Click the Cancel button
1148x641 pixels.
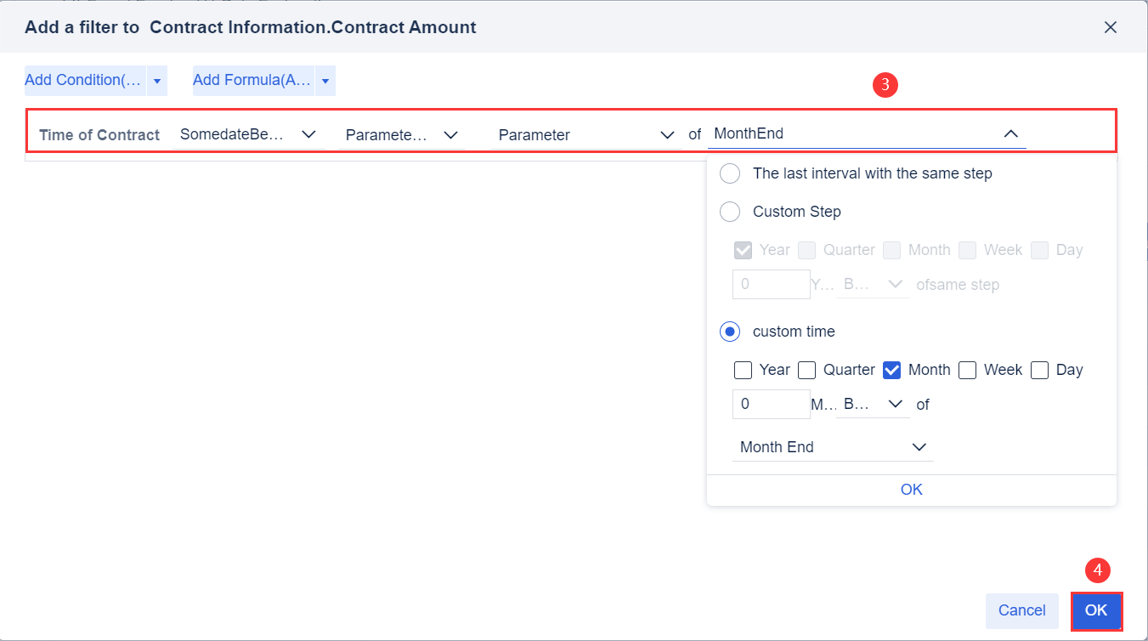pos(1021,610)
